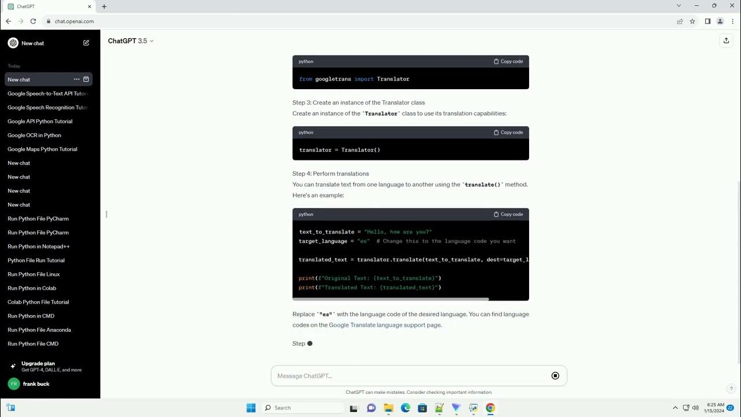Click the ChatGPT logo icon in sidebar
This screenshot has height=417, width=741.
13,43
